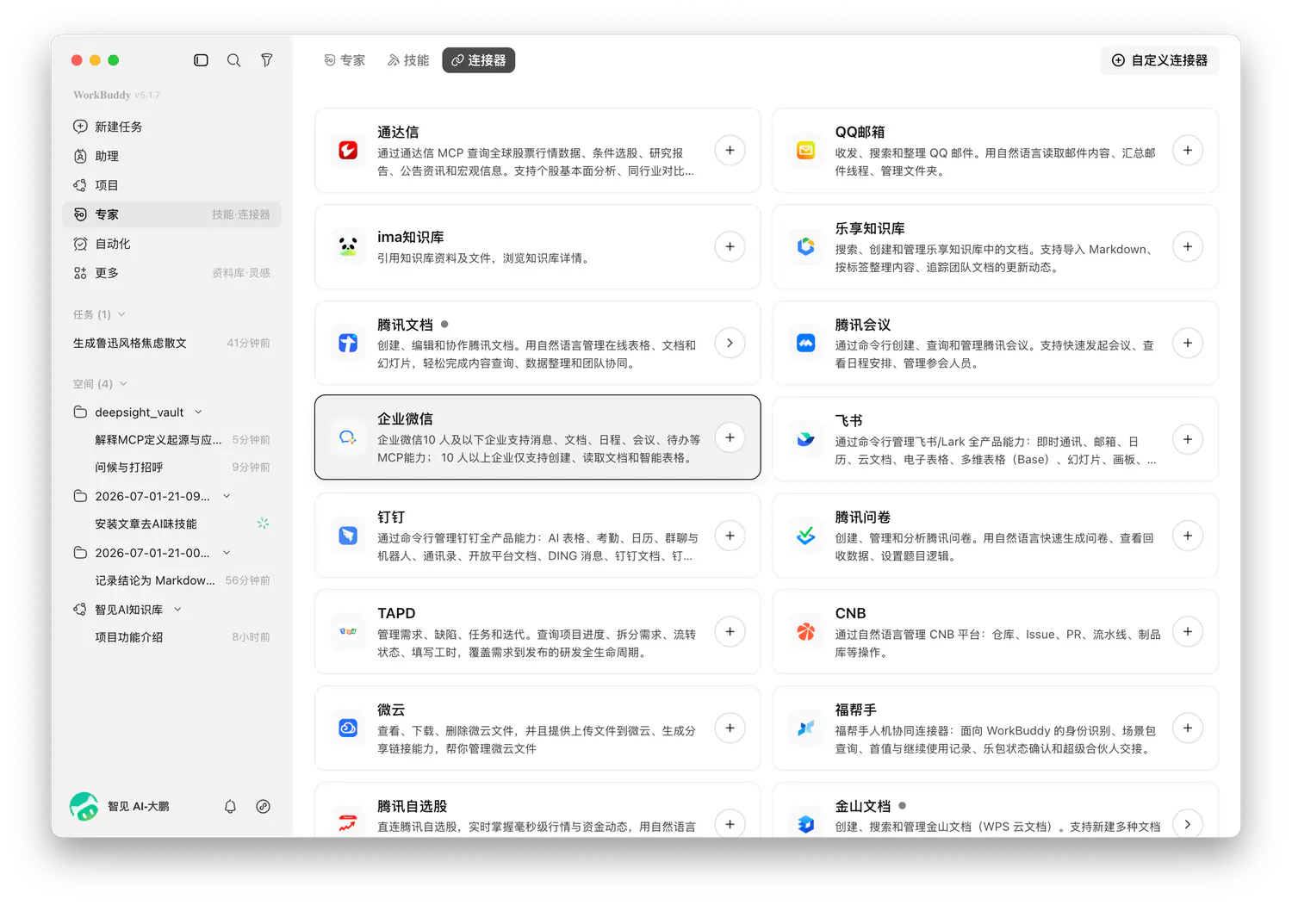The image size is (1292, 905).
Task: Add the ima知识库 connector
Action: pos(730,247)
